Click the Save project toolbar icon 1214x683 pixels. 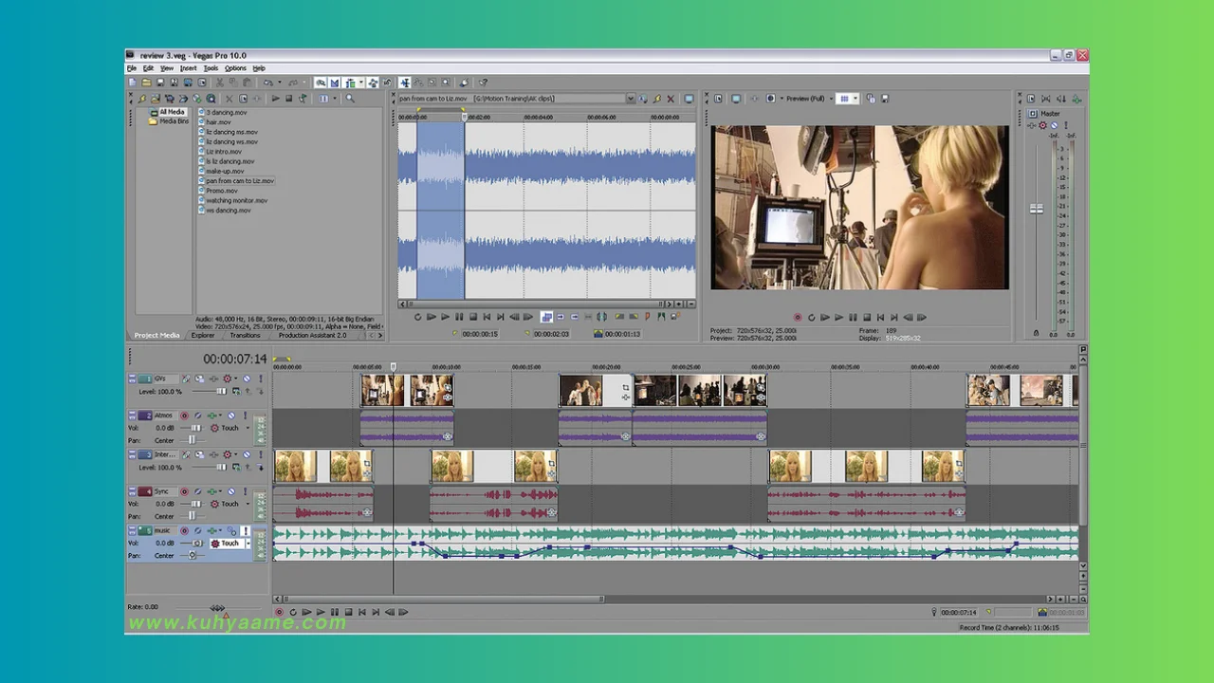click(160, 83)
